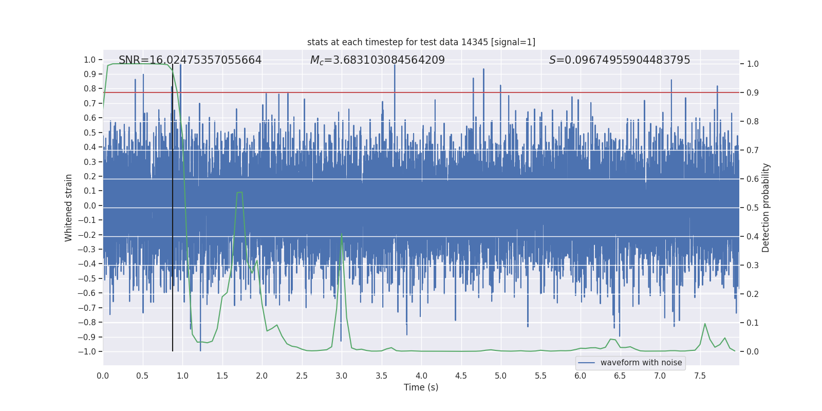This screenshot has height=411, width=822.
Task: Click the 0.5 tick on right axis
Action: click(x=753, y=208)
